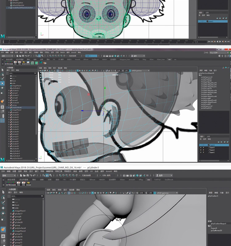
Task: Toggle P playback flag of layer3, middle window
Action: pos(204,148)
